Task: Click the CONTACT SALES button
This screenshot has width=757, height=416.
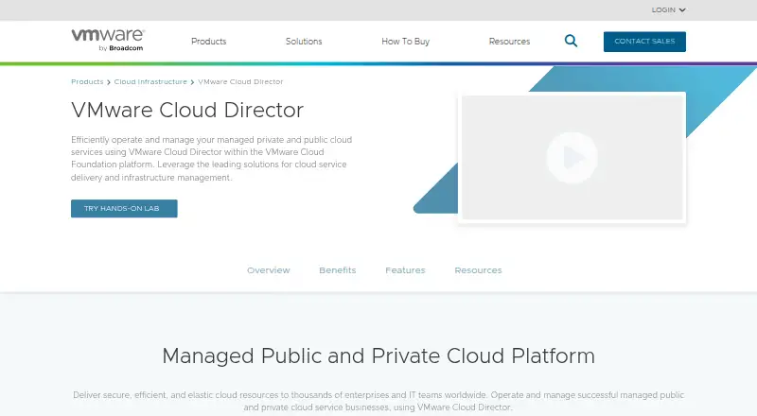Action: [x=644, y=42]
